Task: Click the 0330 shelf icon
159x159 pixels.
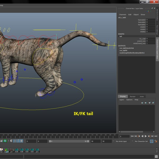Action: pyautogui.click(x=32, y=150)
